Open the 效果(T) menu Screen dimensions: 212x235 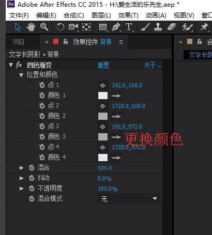click(128, 15)
